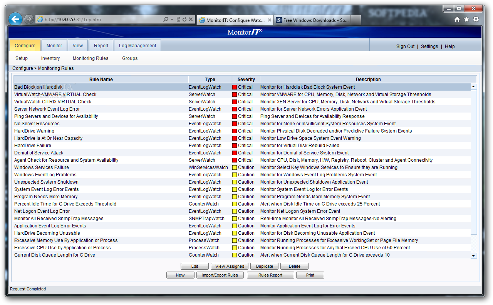Open the View tab

point(78,45)
